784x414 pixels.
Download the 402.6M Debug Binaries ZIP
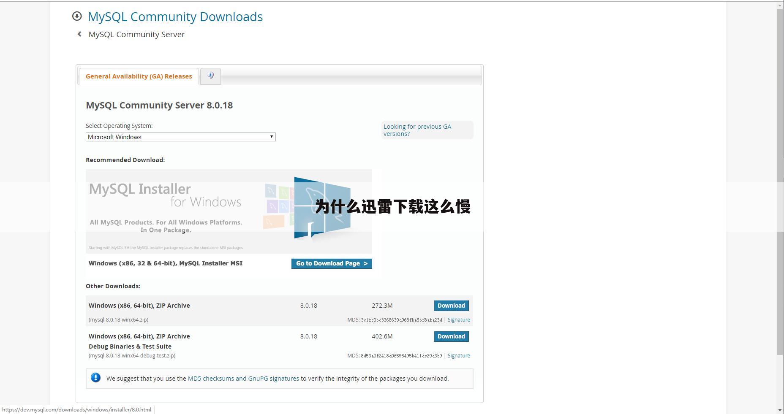pyautogui.click(x=451, y=336)
